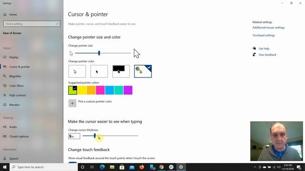305x171 pixels.
Task: Select white pointer color option
Action: tap(77, 72)
